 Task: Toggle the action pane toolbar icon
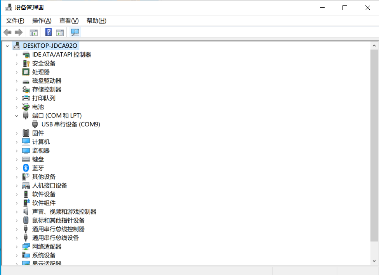[x=60, y=32]
